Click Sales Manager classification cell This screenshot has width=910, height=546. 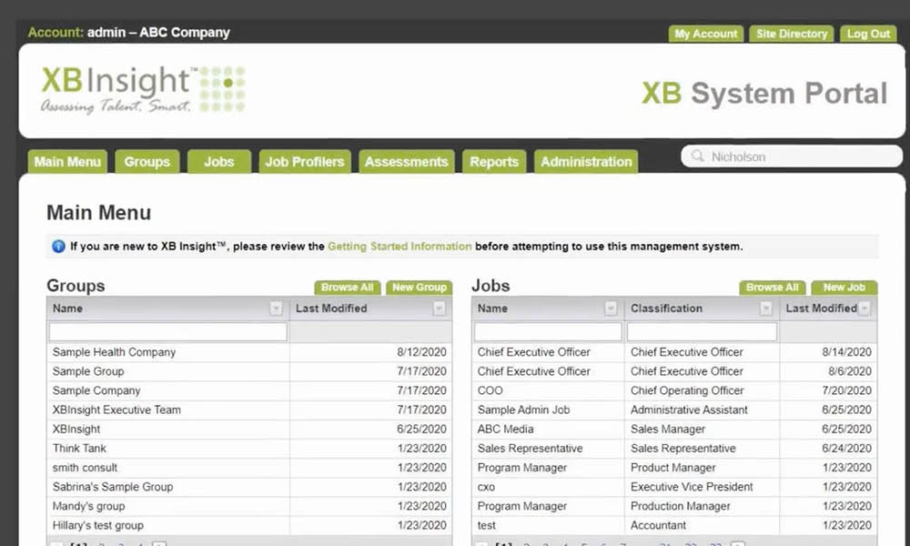point(667,429)
